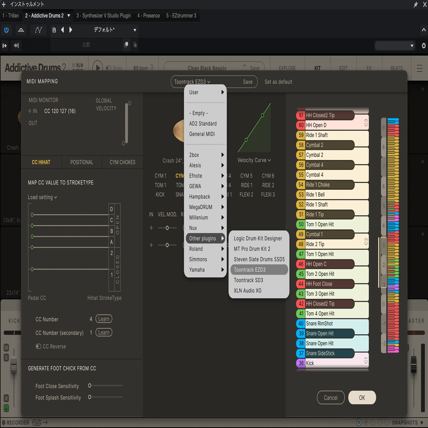Click Set as default

coord(278,82)
